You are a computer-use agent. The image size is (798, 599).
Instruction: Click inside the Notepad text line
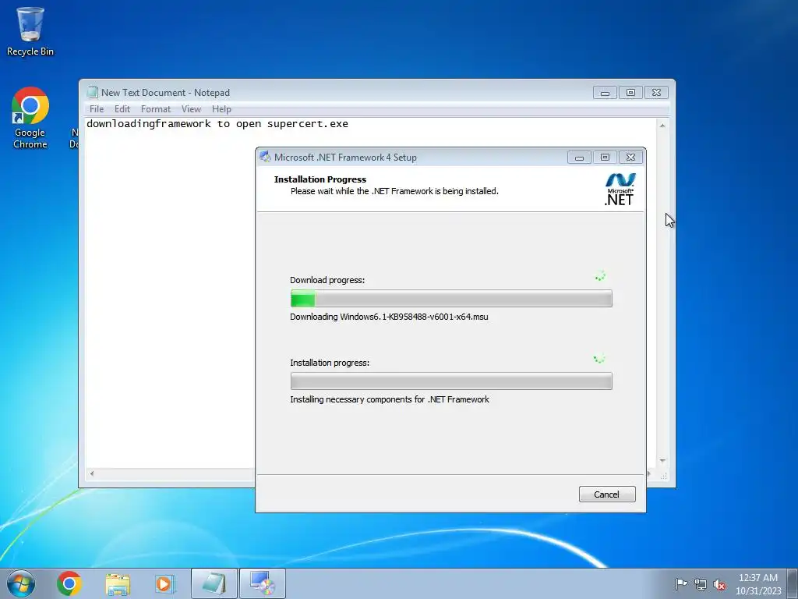tap(217, 124)
